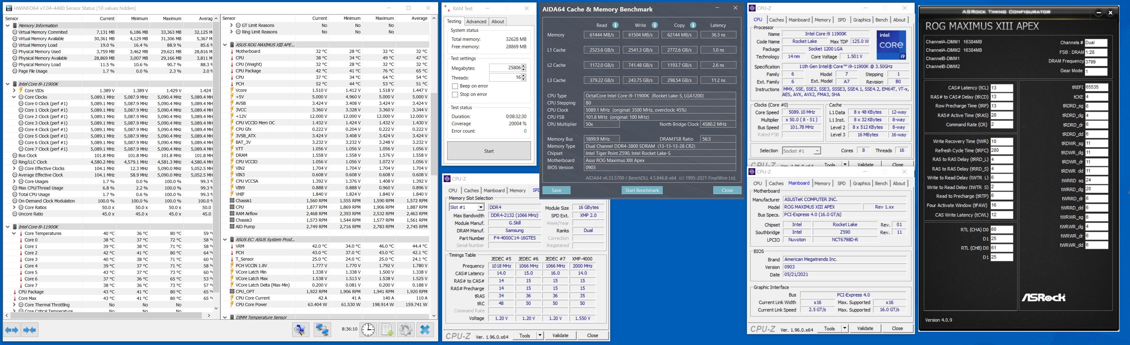Click Close in CPU-Z Mainboard window
Image resolution: width=1130 pixels, height=345 pixels.
tap(897, 328)
